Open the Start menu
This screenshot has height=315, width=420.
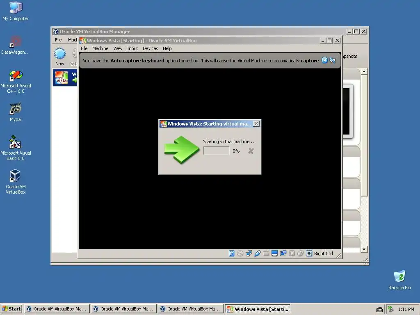click(x=11, y=309)
